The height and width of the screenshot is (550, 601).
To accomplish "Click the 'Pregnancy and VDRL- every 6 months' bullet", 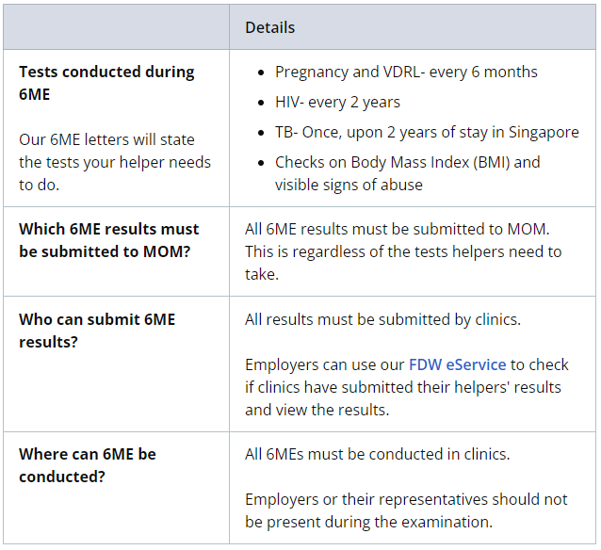I will click(x=406, y=72).
